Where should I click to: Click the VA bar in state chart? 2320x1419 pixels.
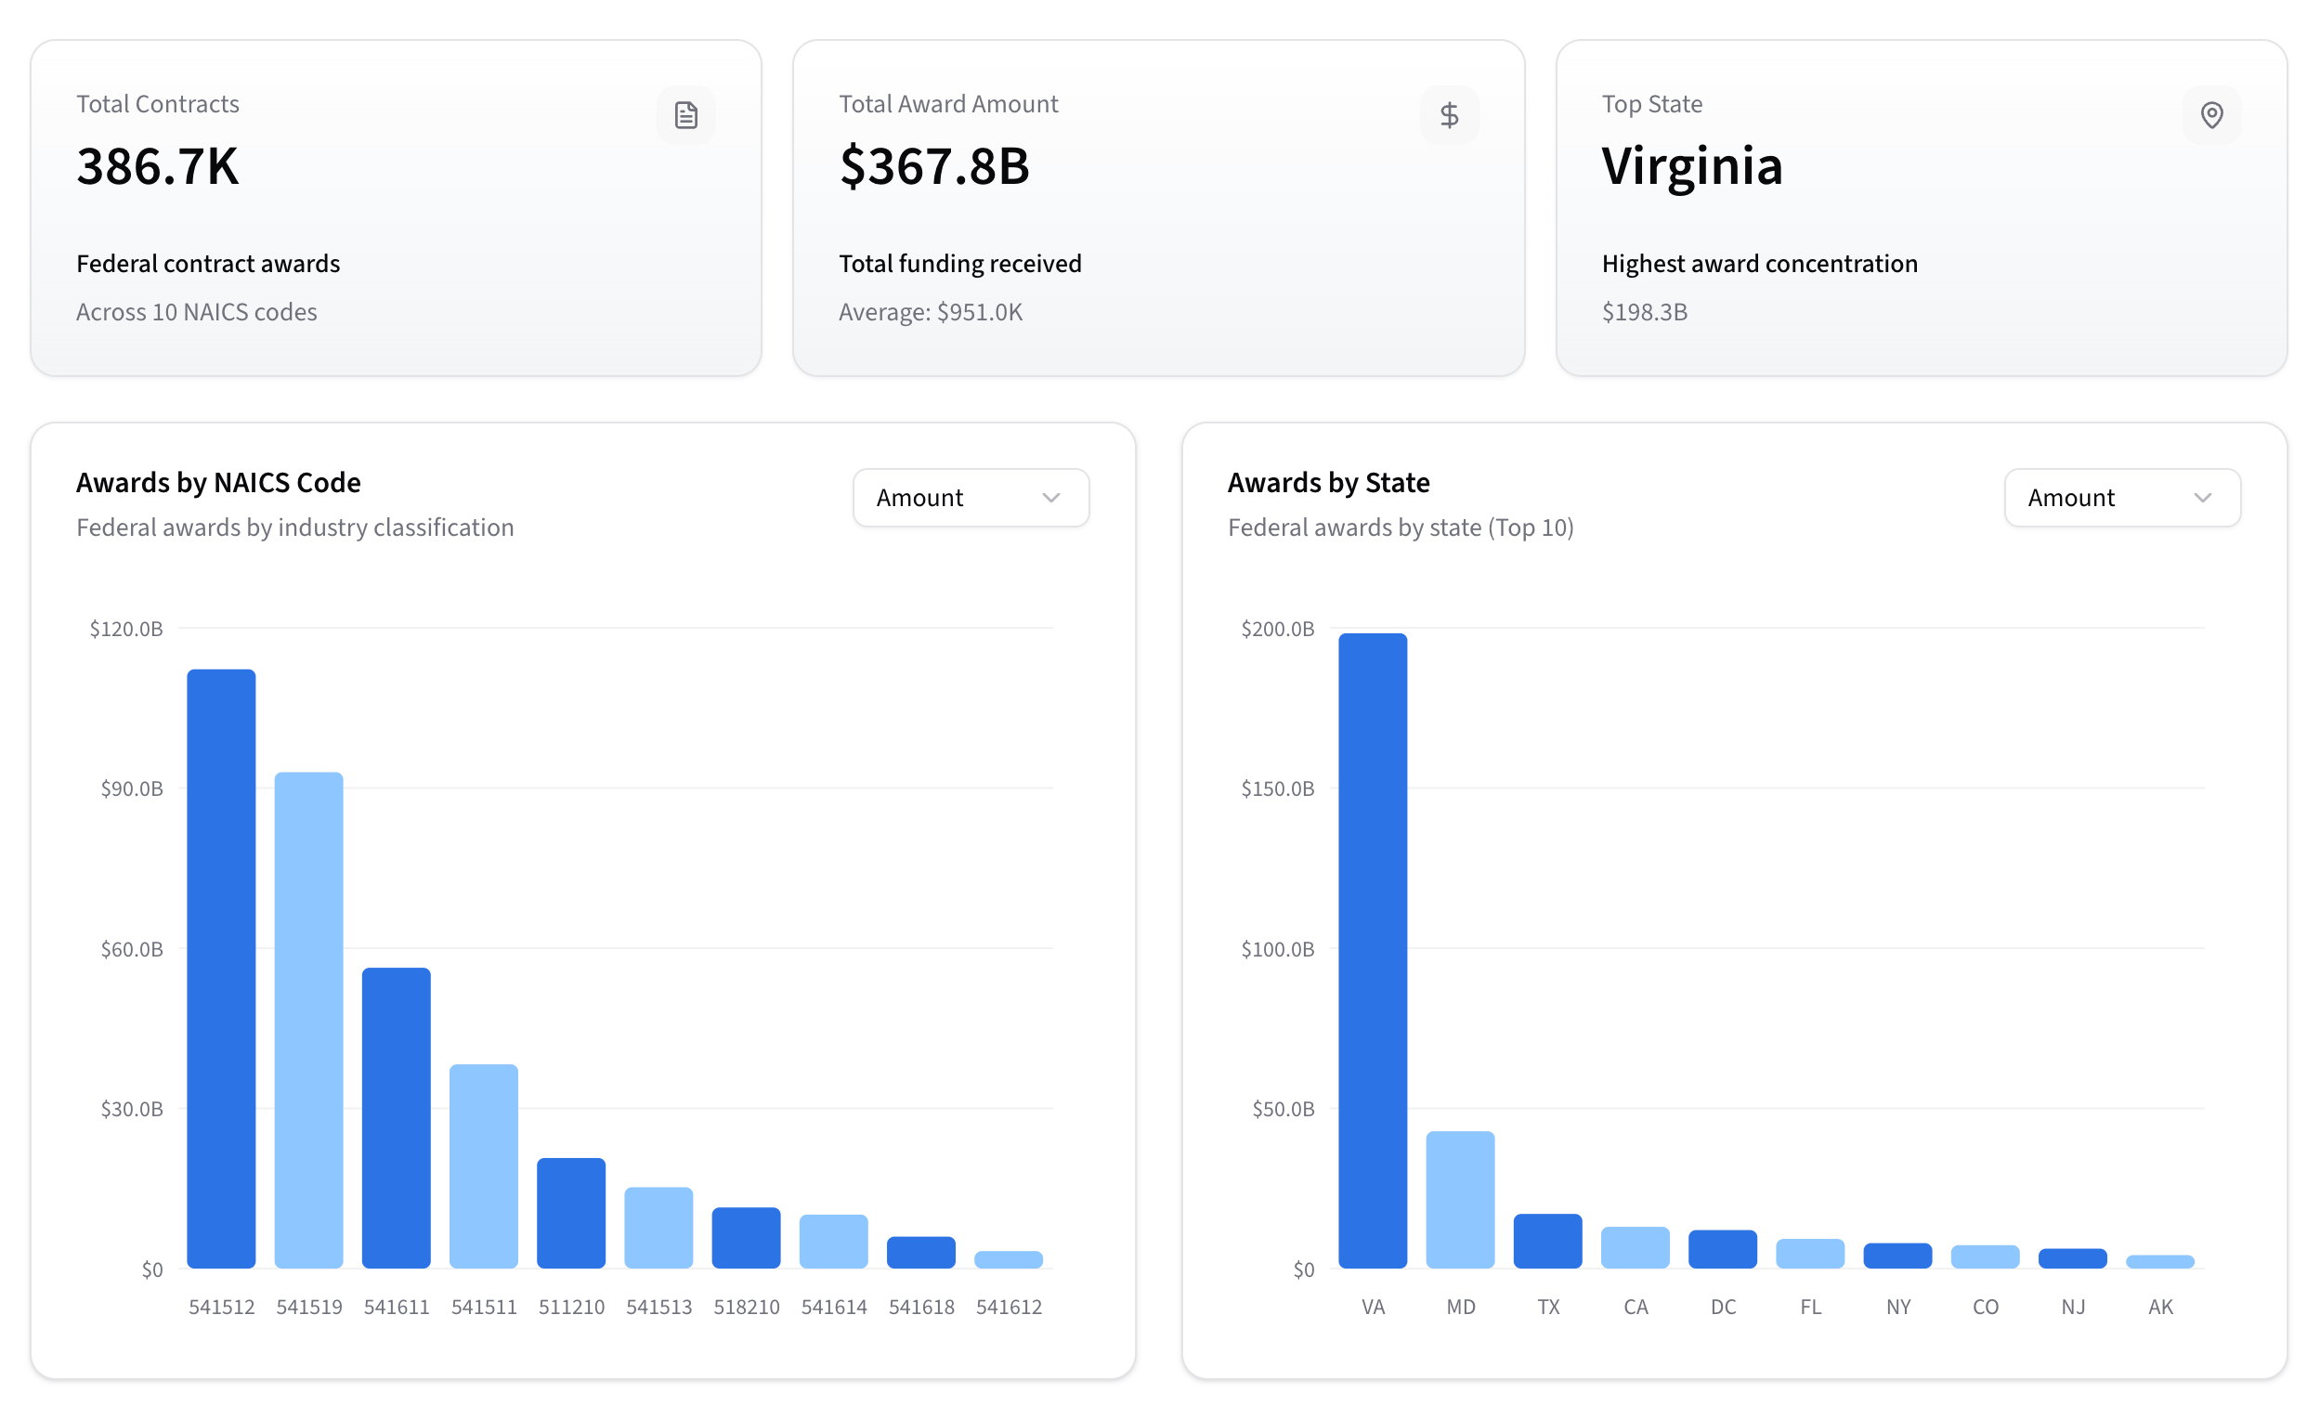[x=1373, y=950]
